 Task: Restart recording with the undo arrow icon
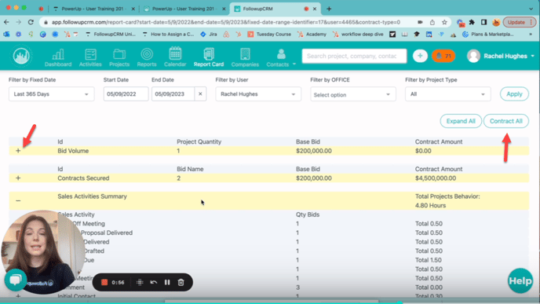pyautogui.click(x=154, y=282)
